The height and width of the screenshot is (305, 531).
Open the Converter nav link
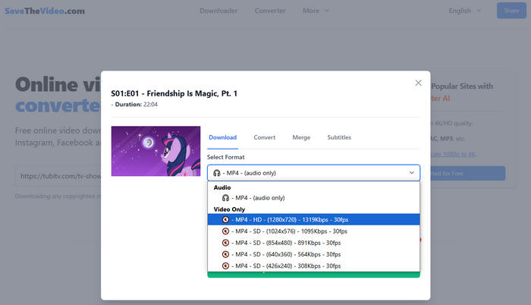pos(270,11)
